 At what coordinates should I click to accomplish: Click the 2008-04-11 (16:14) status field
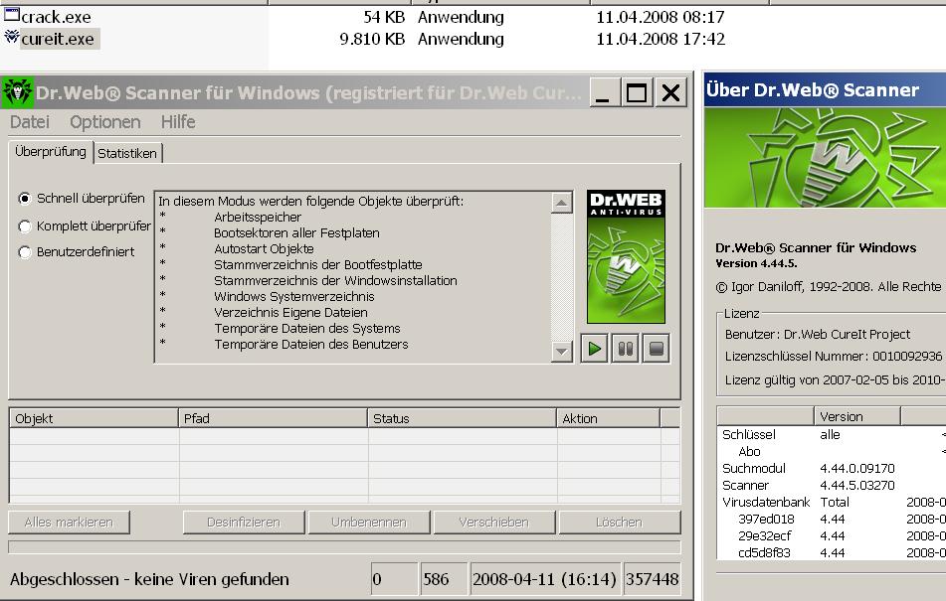coord(545,579)
